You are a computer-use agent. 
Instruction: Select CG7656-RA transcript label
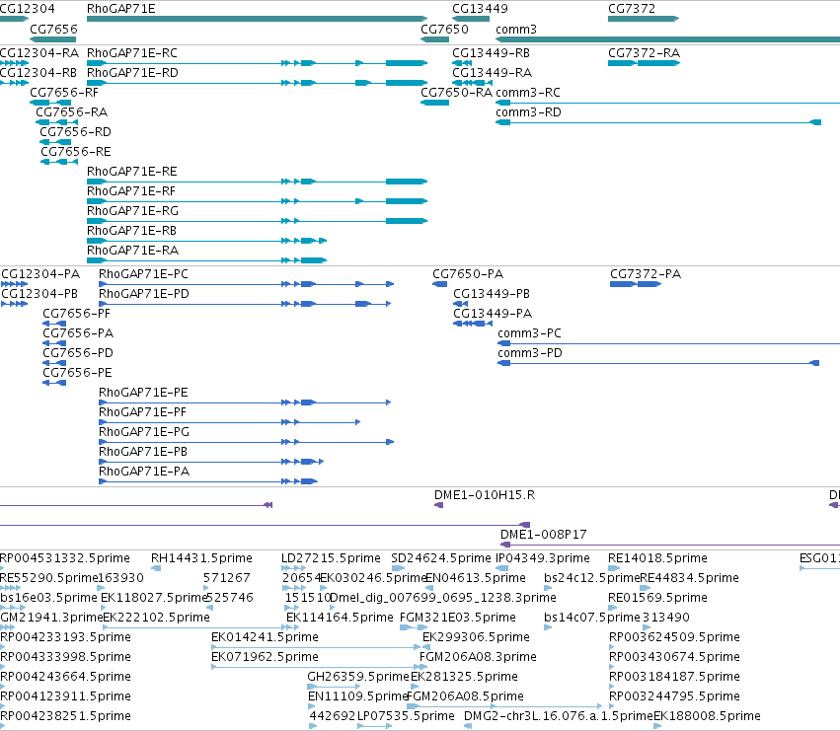pyautogui.click(x=72, y=112)
